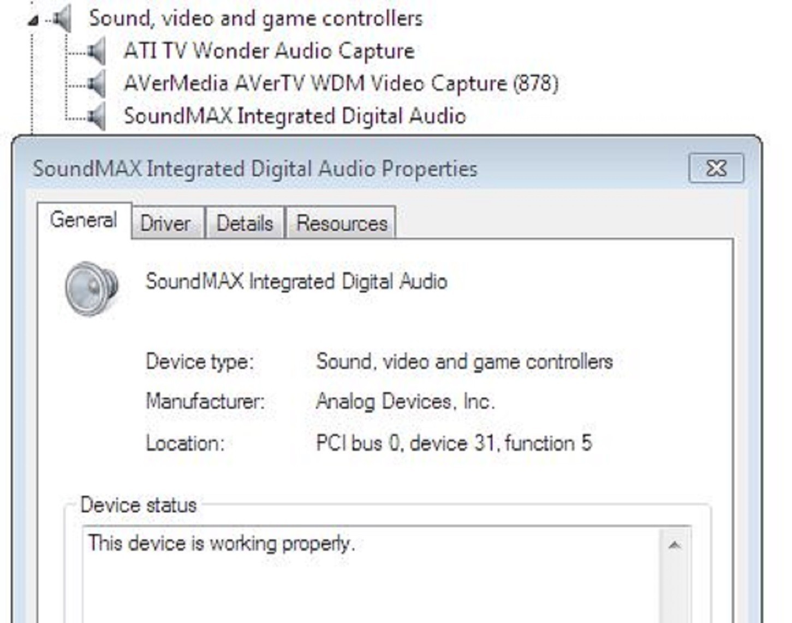Select the Sound, video and game controllers category label

click(256, 19)
